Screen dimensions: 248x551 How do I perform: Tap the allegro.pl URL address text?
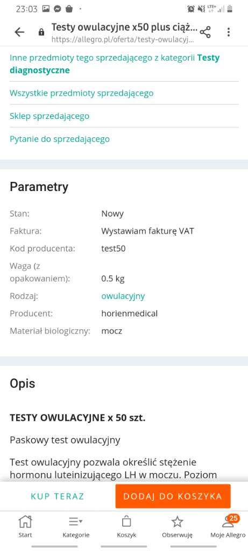tap(122, 40)
